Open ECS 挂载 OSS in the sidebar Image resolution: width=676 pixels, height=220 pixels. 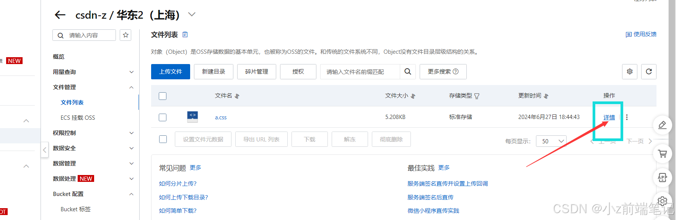point(78,117)
